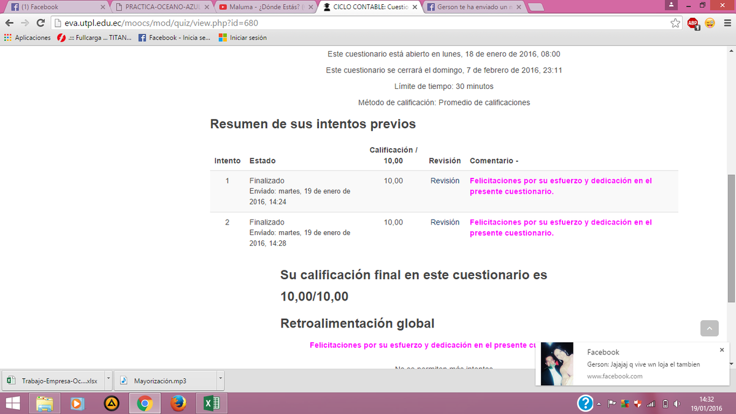Screen dimensions: 736x414
Task: Bookmark this page with the star icon
Action: click(x=675, y=23)
